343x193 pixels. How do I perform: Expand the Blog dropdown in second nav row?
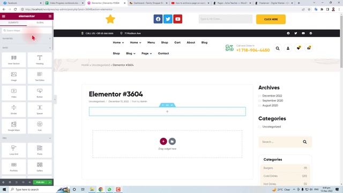click(x=131, y=54)
